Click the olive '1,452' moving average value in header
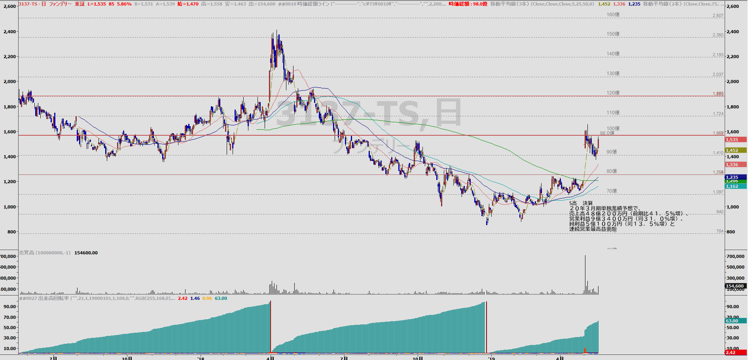The width and height of the screenshot is (748, 360). click(x=604, y=4)
